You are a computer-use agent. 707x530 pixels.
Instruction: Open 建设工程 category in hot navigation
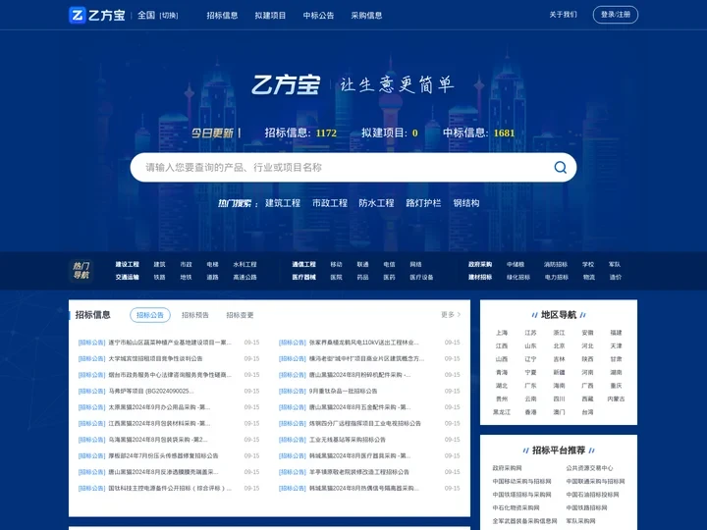pos(127,265)
